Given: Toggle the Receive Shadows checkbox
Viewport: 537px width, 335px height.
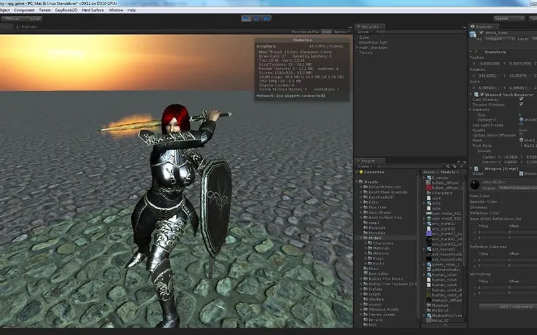Looking at the screenshot, I should click(522, 104).
